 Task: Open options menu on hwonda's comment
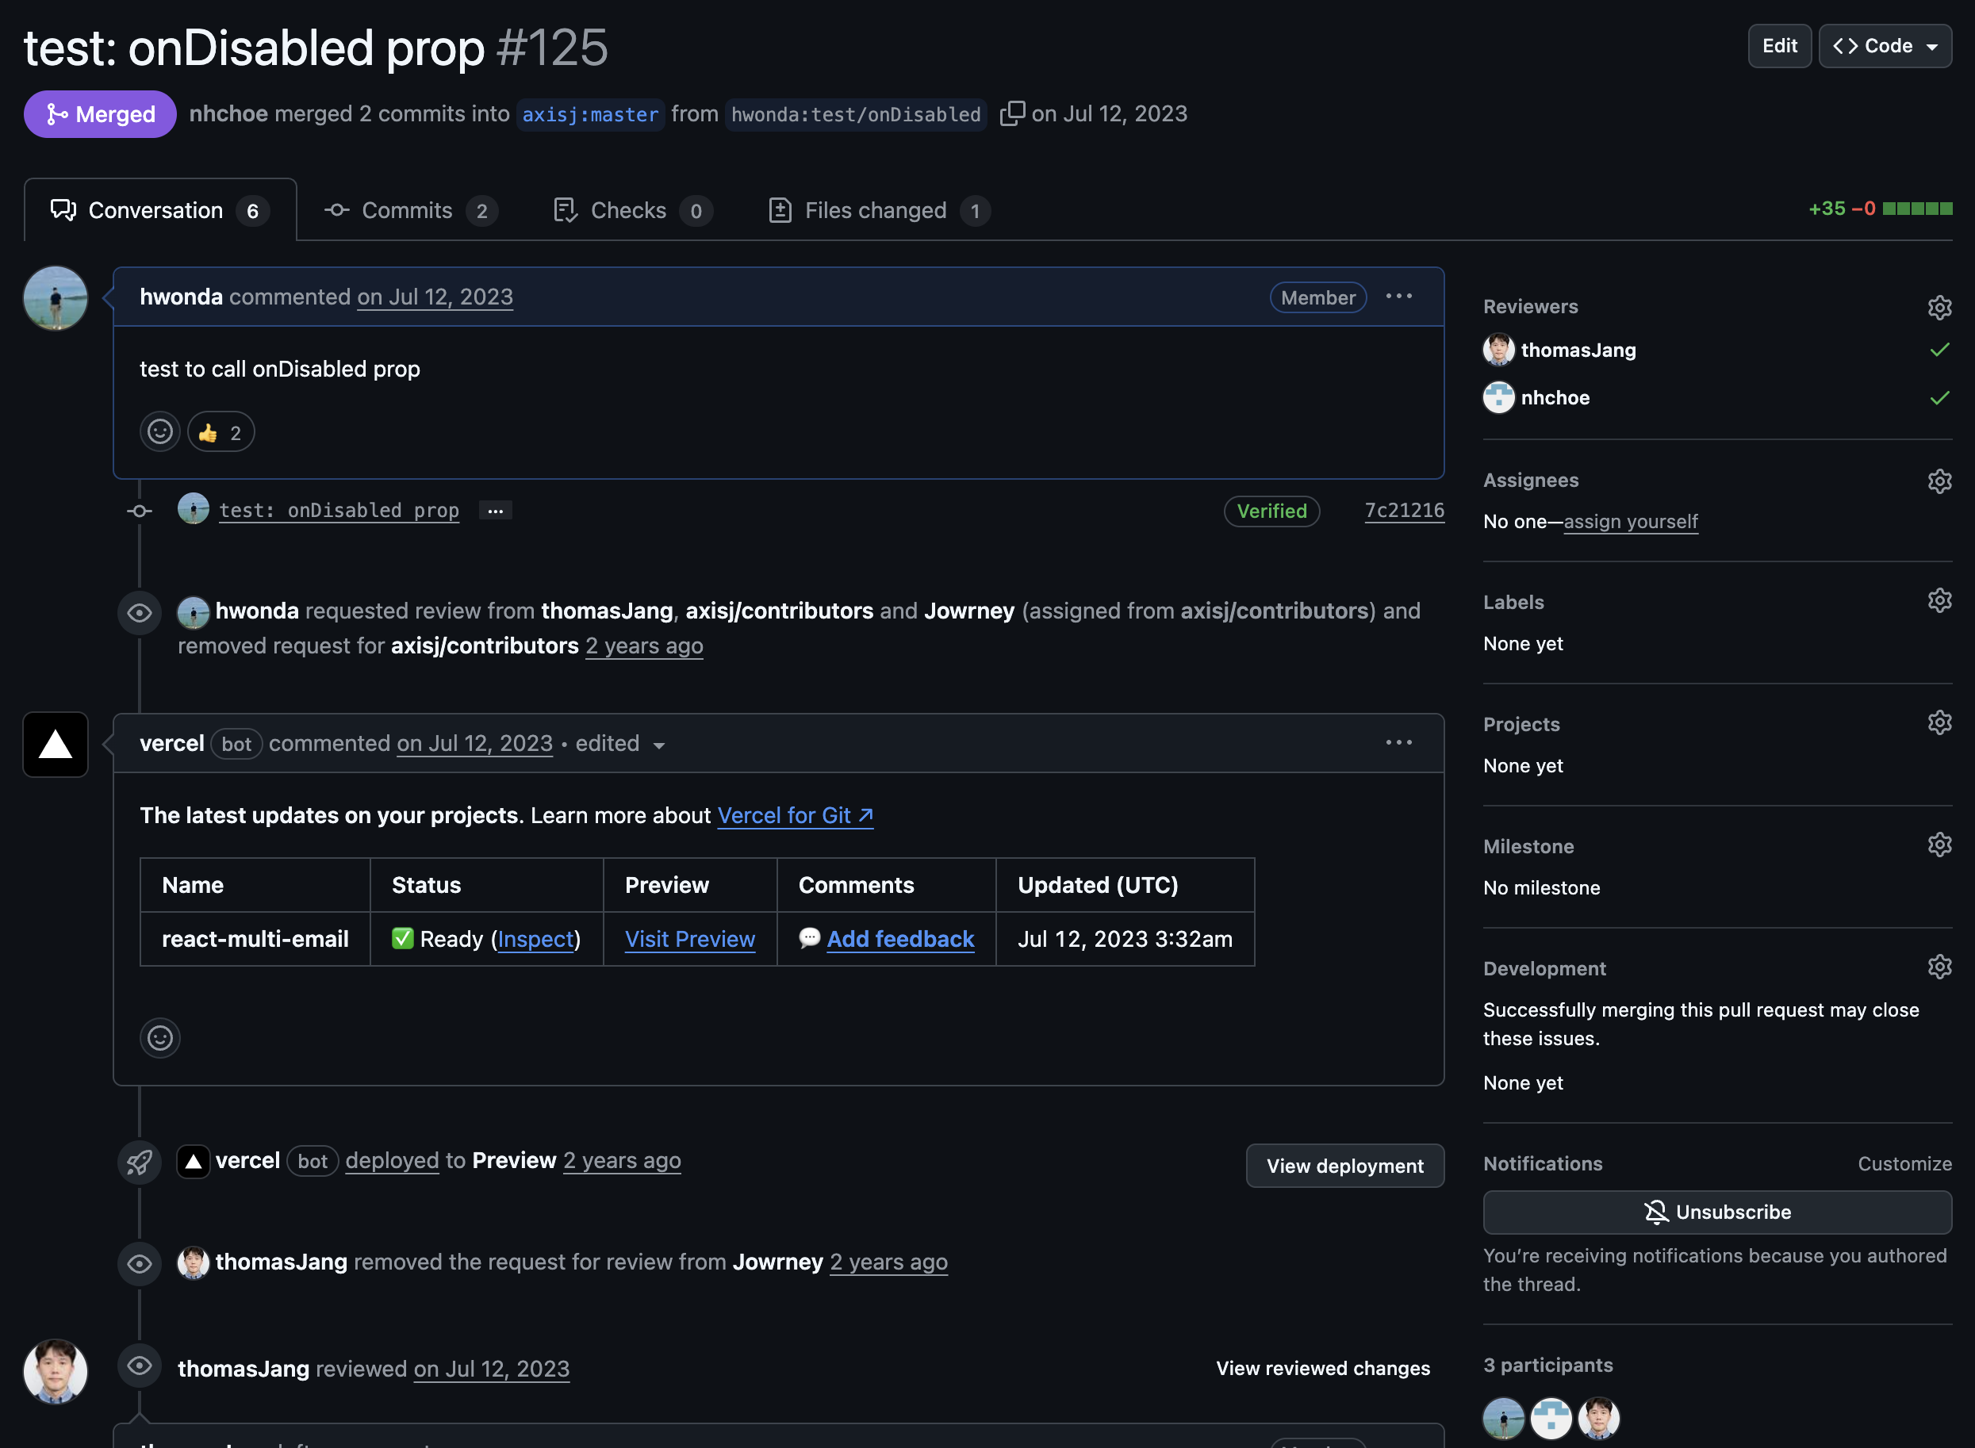tap(1398, 297)
